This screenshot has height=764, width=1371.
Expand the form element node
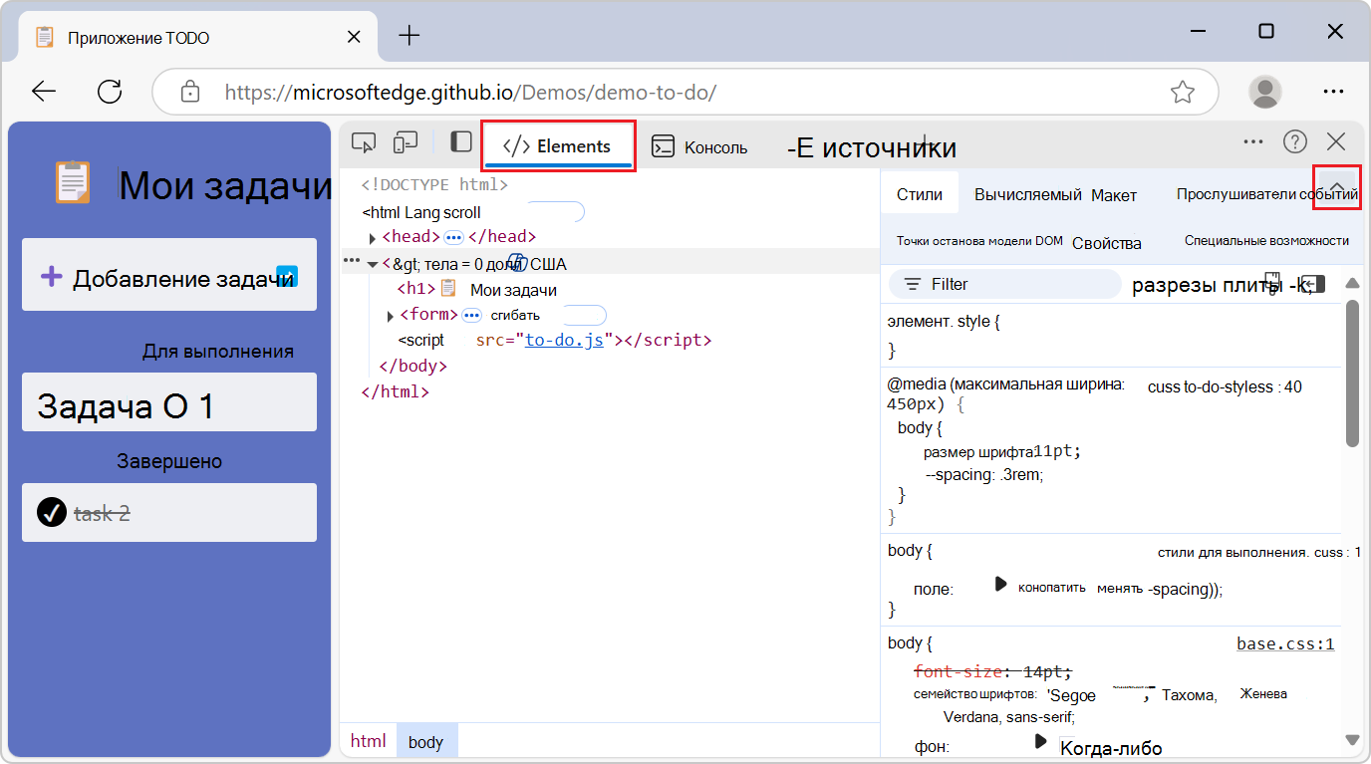391,316
